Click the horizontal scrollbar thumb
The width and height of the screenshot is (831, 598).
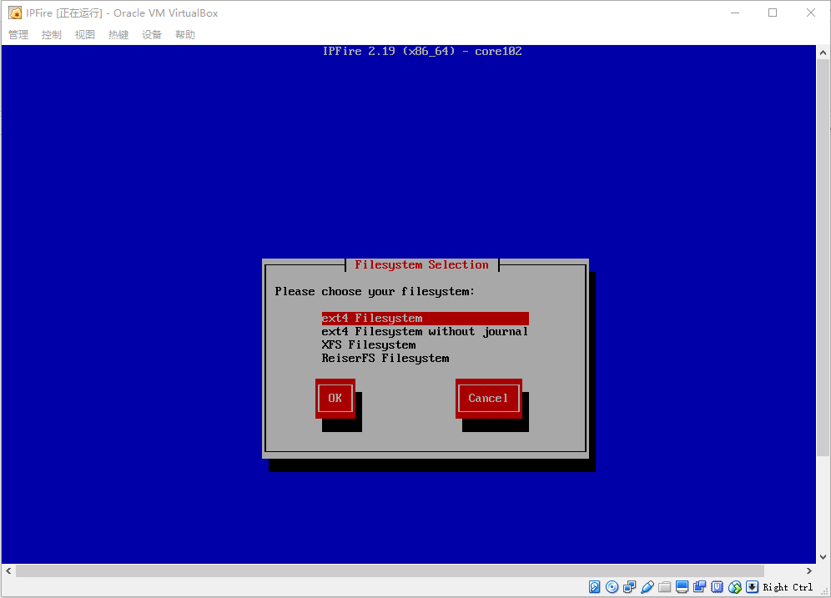[x=390, y=571]
